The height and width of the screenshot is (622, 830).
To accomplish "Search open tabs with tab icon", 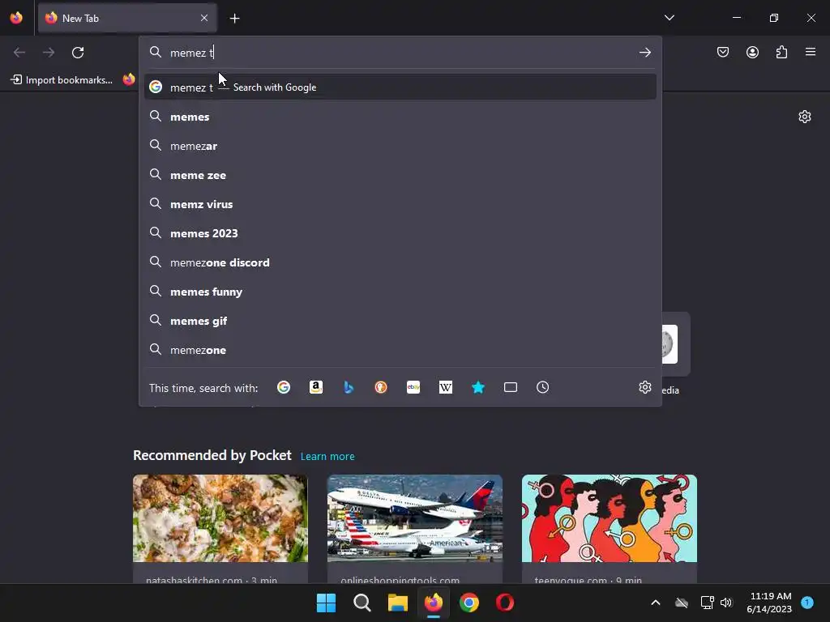I will (511, 387).
